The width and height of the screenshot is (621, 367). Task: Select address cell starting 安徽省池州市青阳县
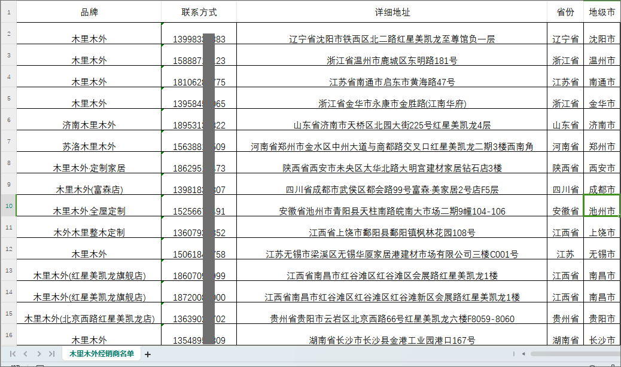coord(392,205)
